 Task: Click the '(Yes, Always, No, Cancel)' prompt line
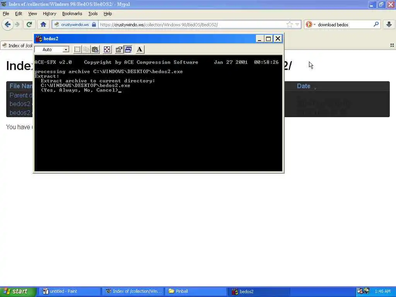[80, 90]
